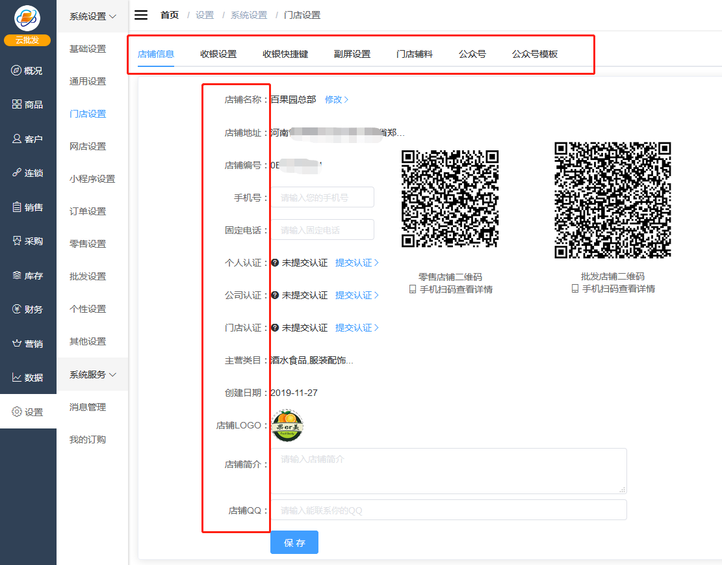Open 采购 in the sidebar
722x565 pixels.
pyautogui.click(x=27, y=241)
